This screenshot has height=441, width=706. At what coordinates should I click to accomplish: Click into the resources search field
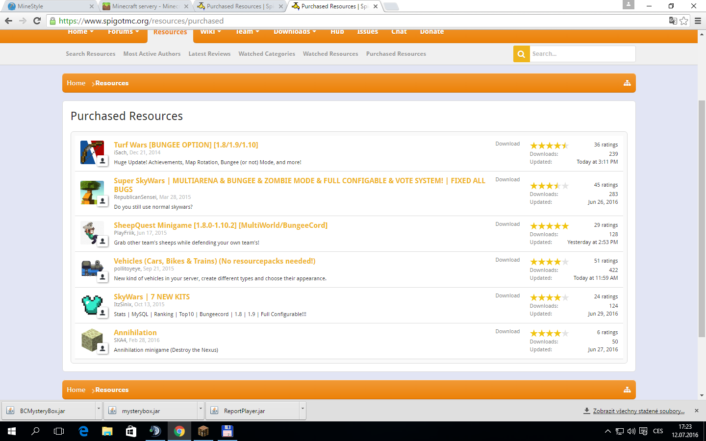click(582, 54)
